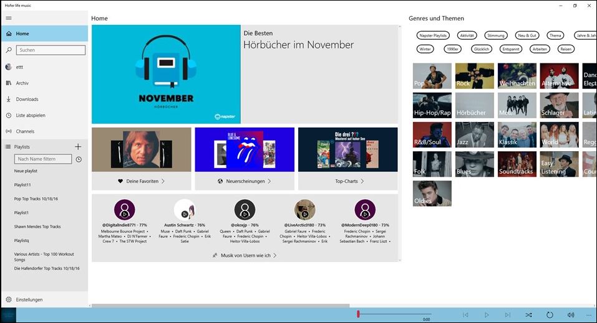Open Liste abspielen in sidebar

44,115
